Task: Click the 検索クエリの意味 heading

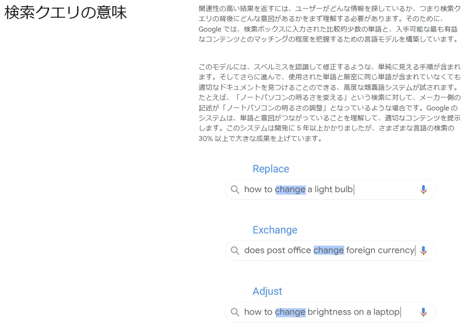Action: coord(66,12)
